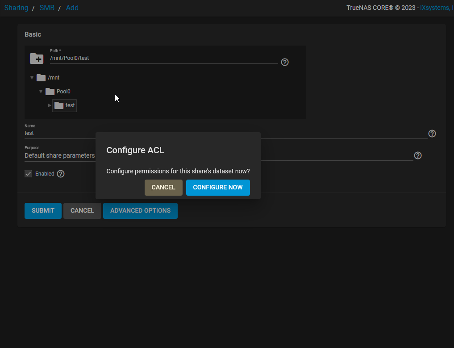
Task: Click the help icon beside Enabled
Action: pyautogui.click(x=61, y=174)
